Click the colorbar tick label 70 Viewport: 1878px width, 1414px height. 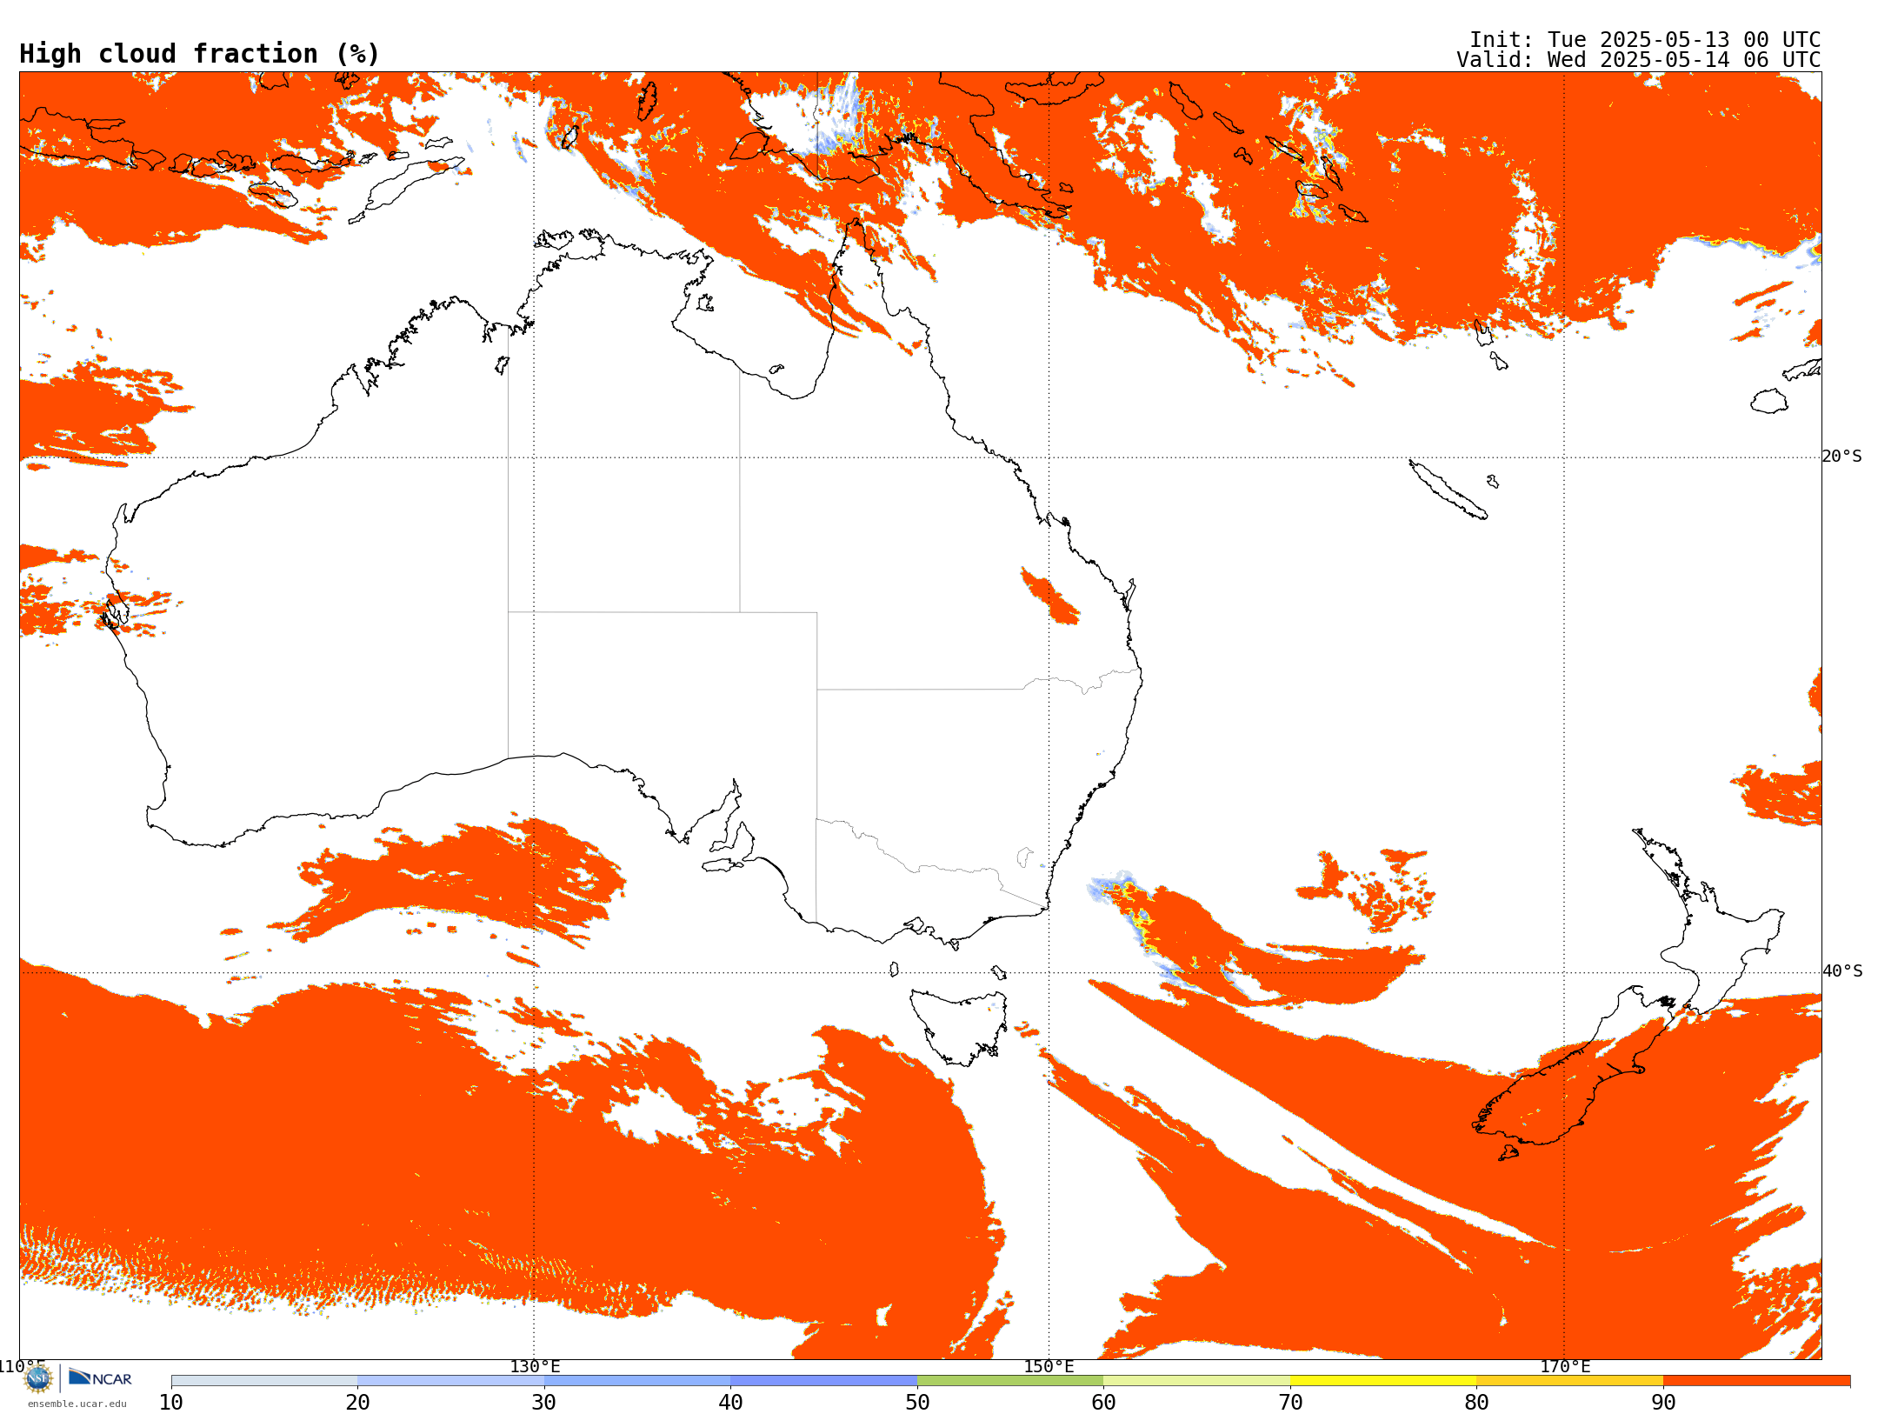pos(1290,1402)
